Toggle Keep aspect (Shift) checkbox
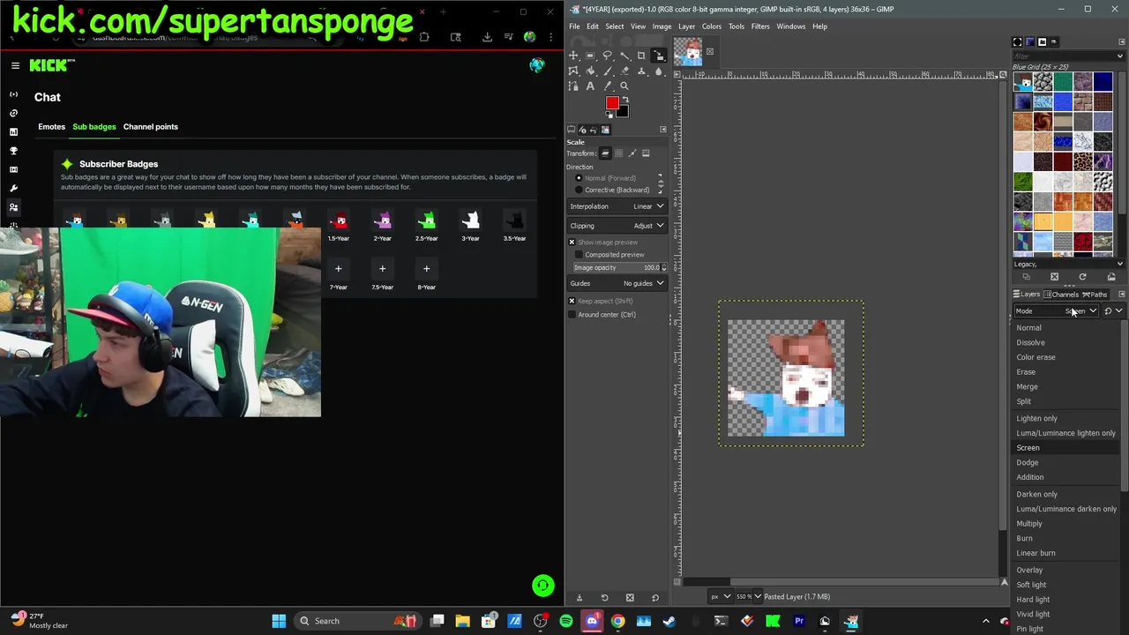The height and width of the screenshot is (635, 1129). click(x=572, y=301)
